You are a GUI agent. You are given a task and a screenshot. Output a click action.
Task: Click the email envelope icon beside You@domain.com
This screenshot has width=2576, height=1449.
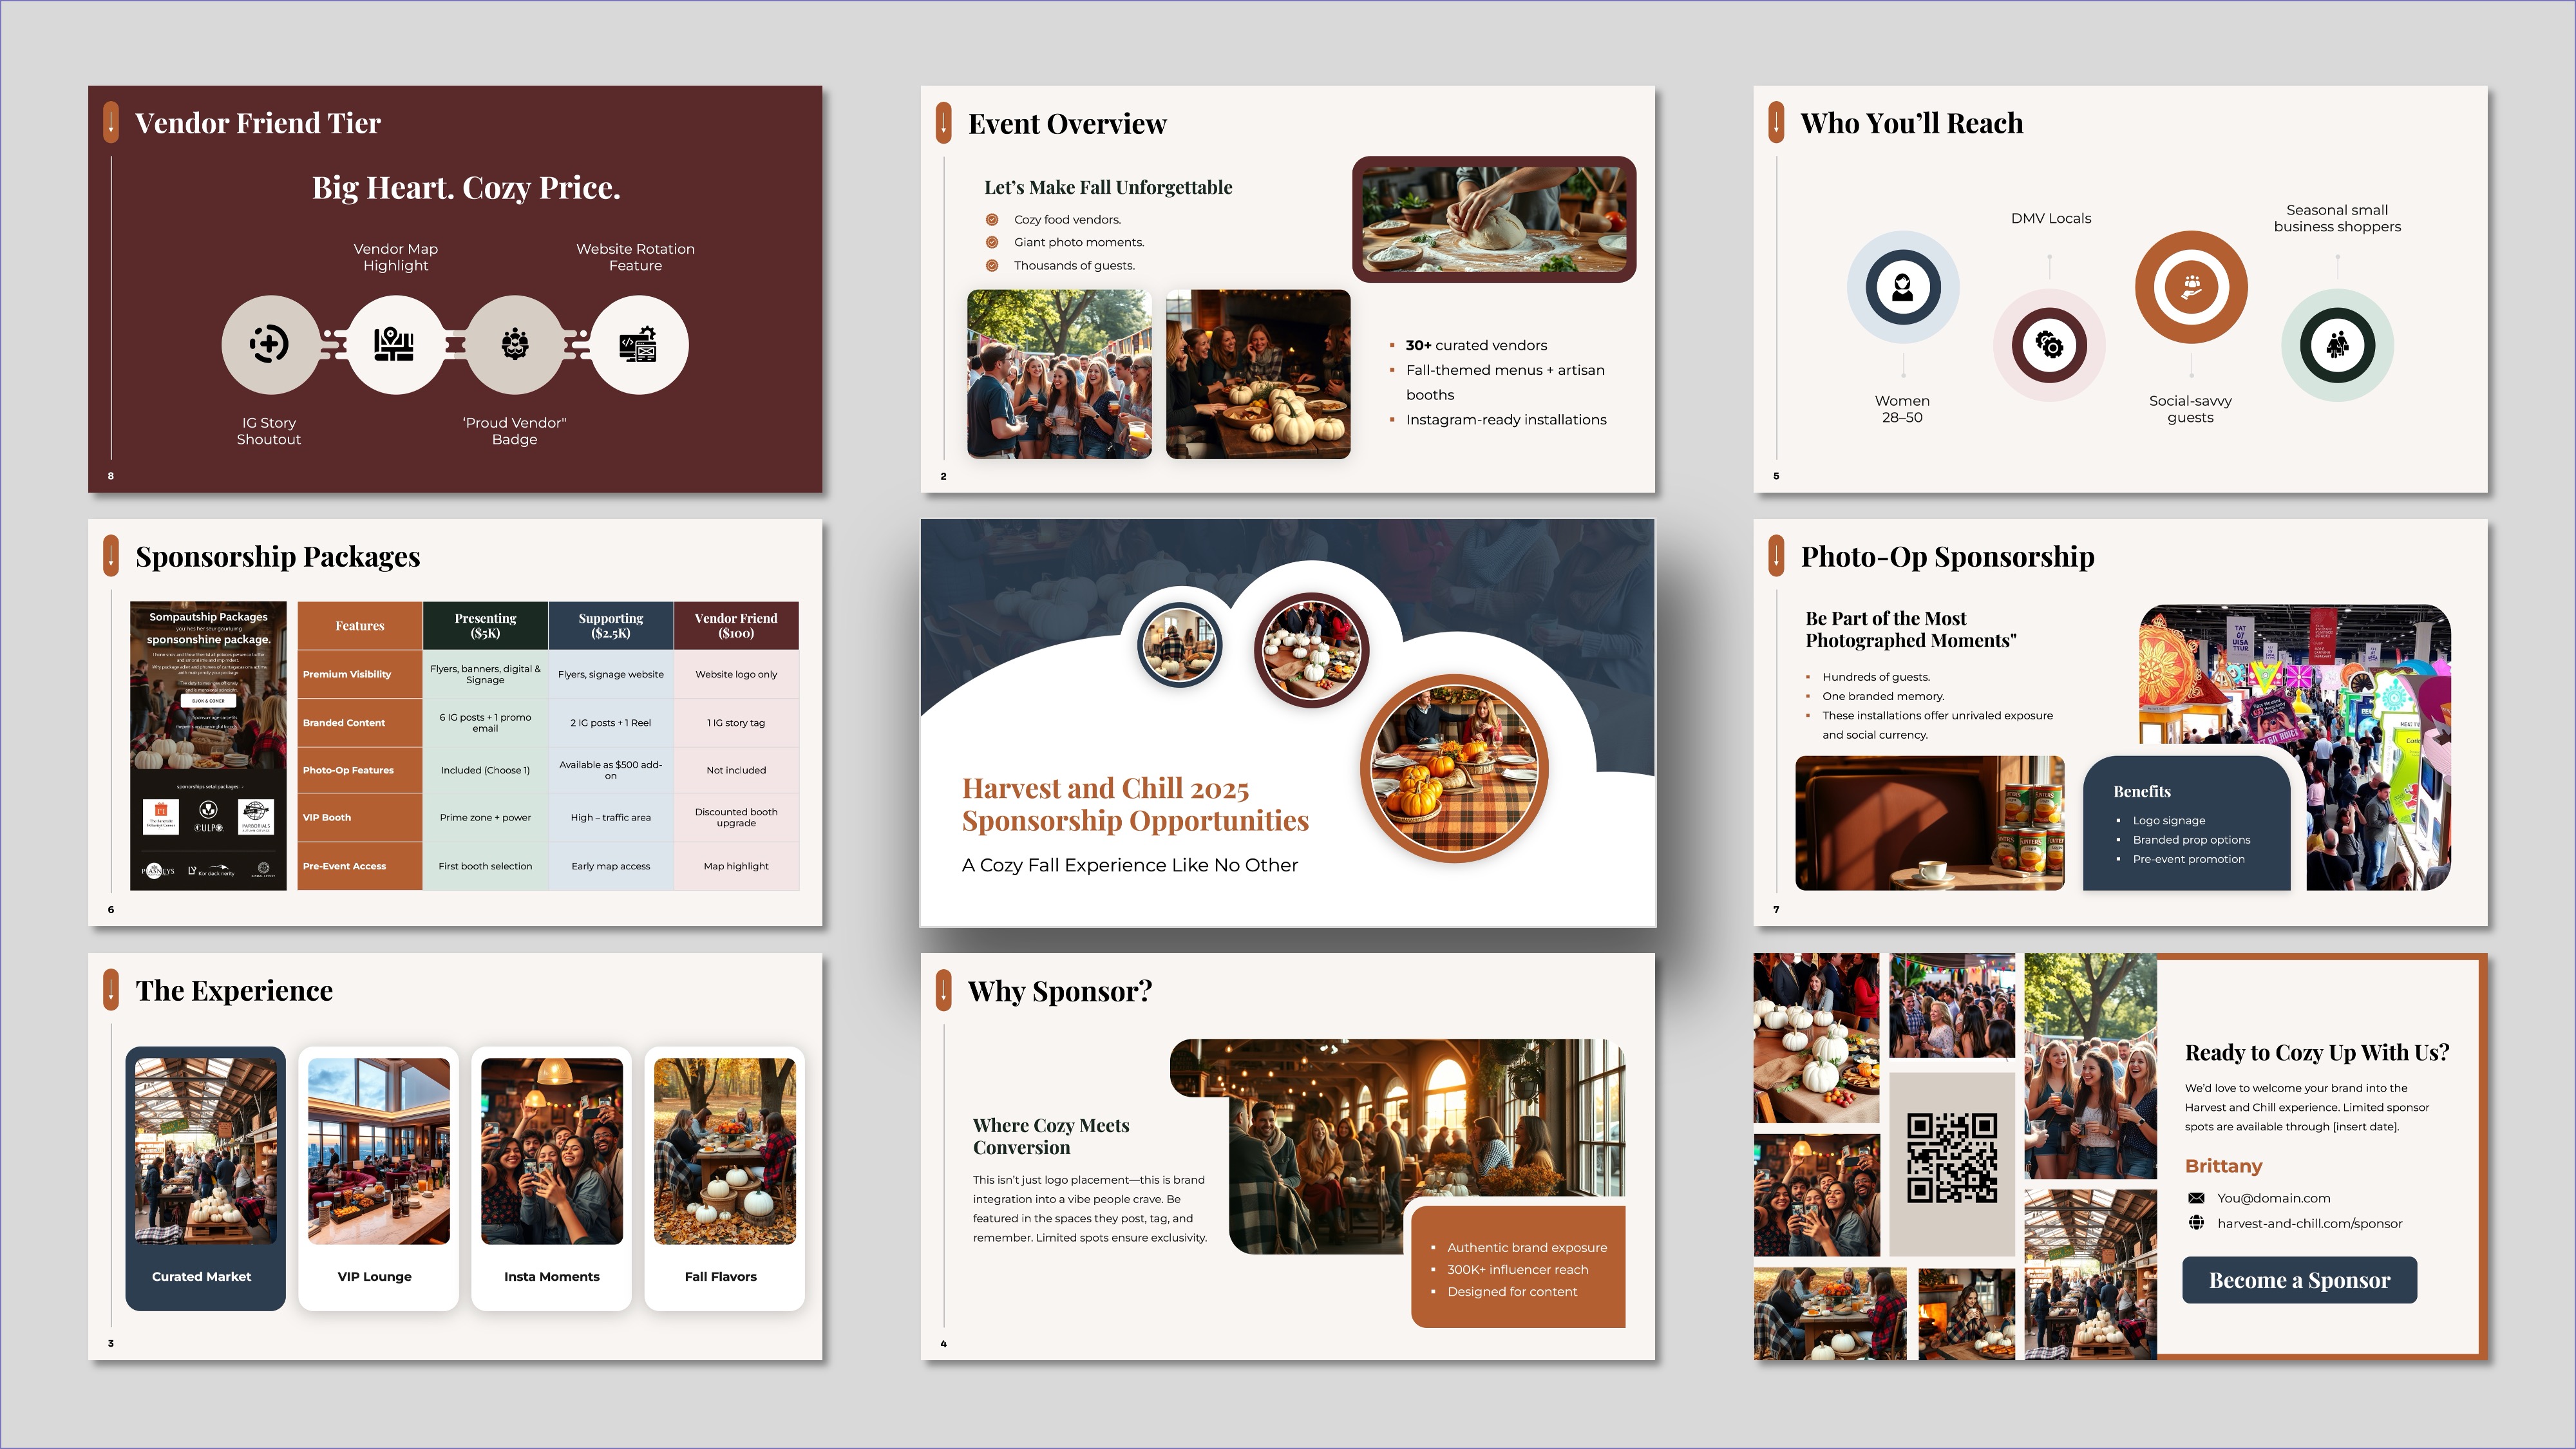[2196, 1198]
